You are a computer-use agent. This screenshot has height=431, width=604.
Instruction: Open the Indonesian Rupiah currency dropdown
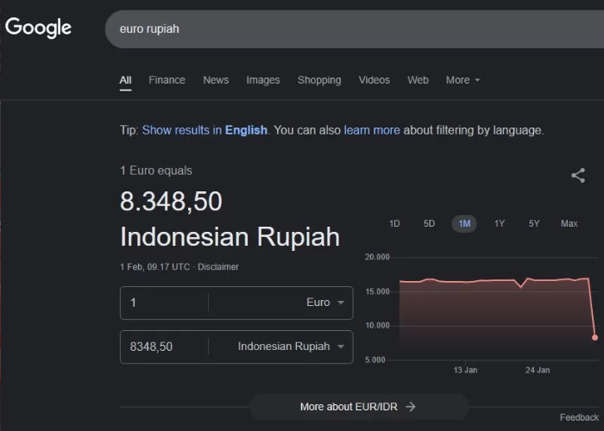(x=291, y=347)
